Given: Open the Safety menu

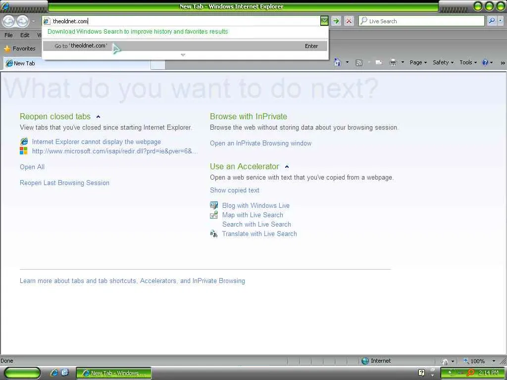Looking at the screenshot, I should click(x=443, y=62).
